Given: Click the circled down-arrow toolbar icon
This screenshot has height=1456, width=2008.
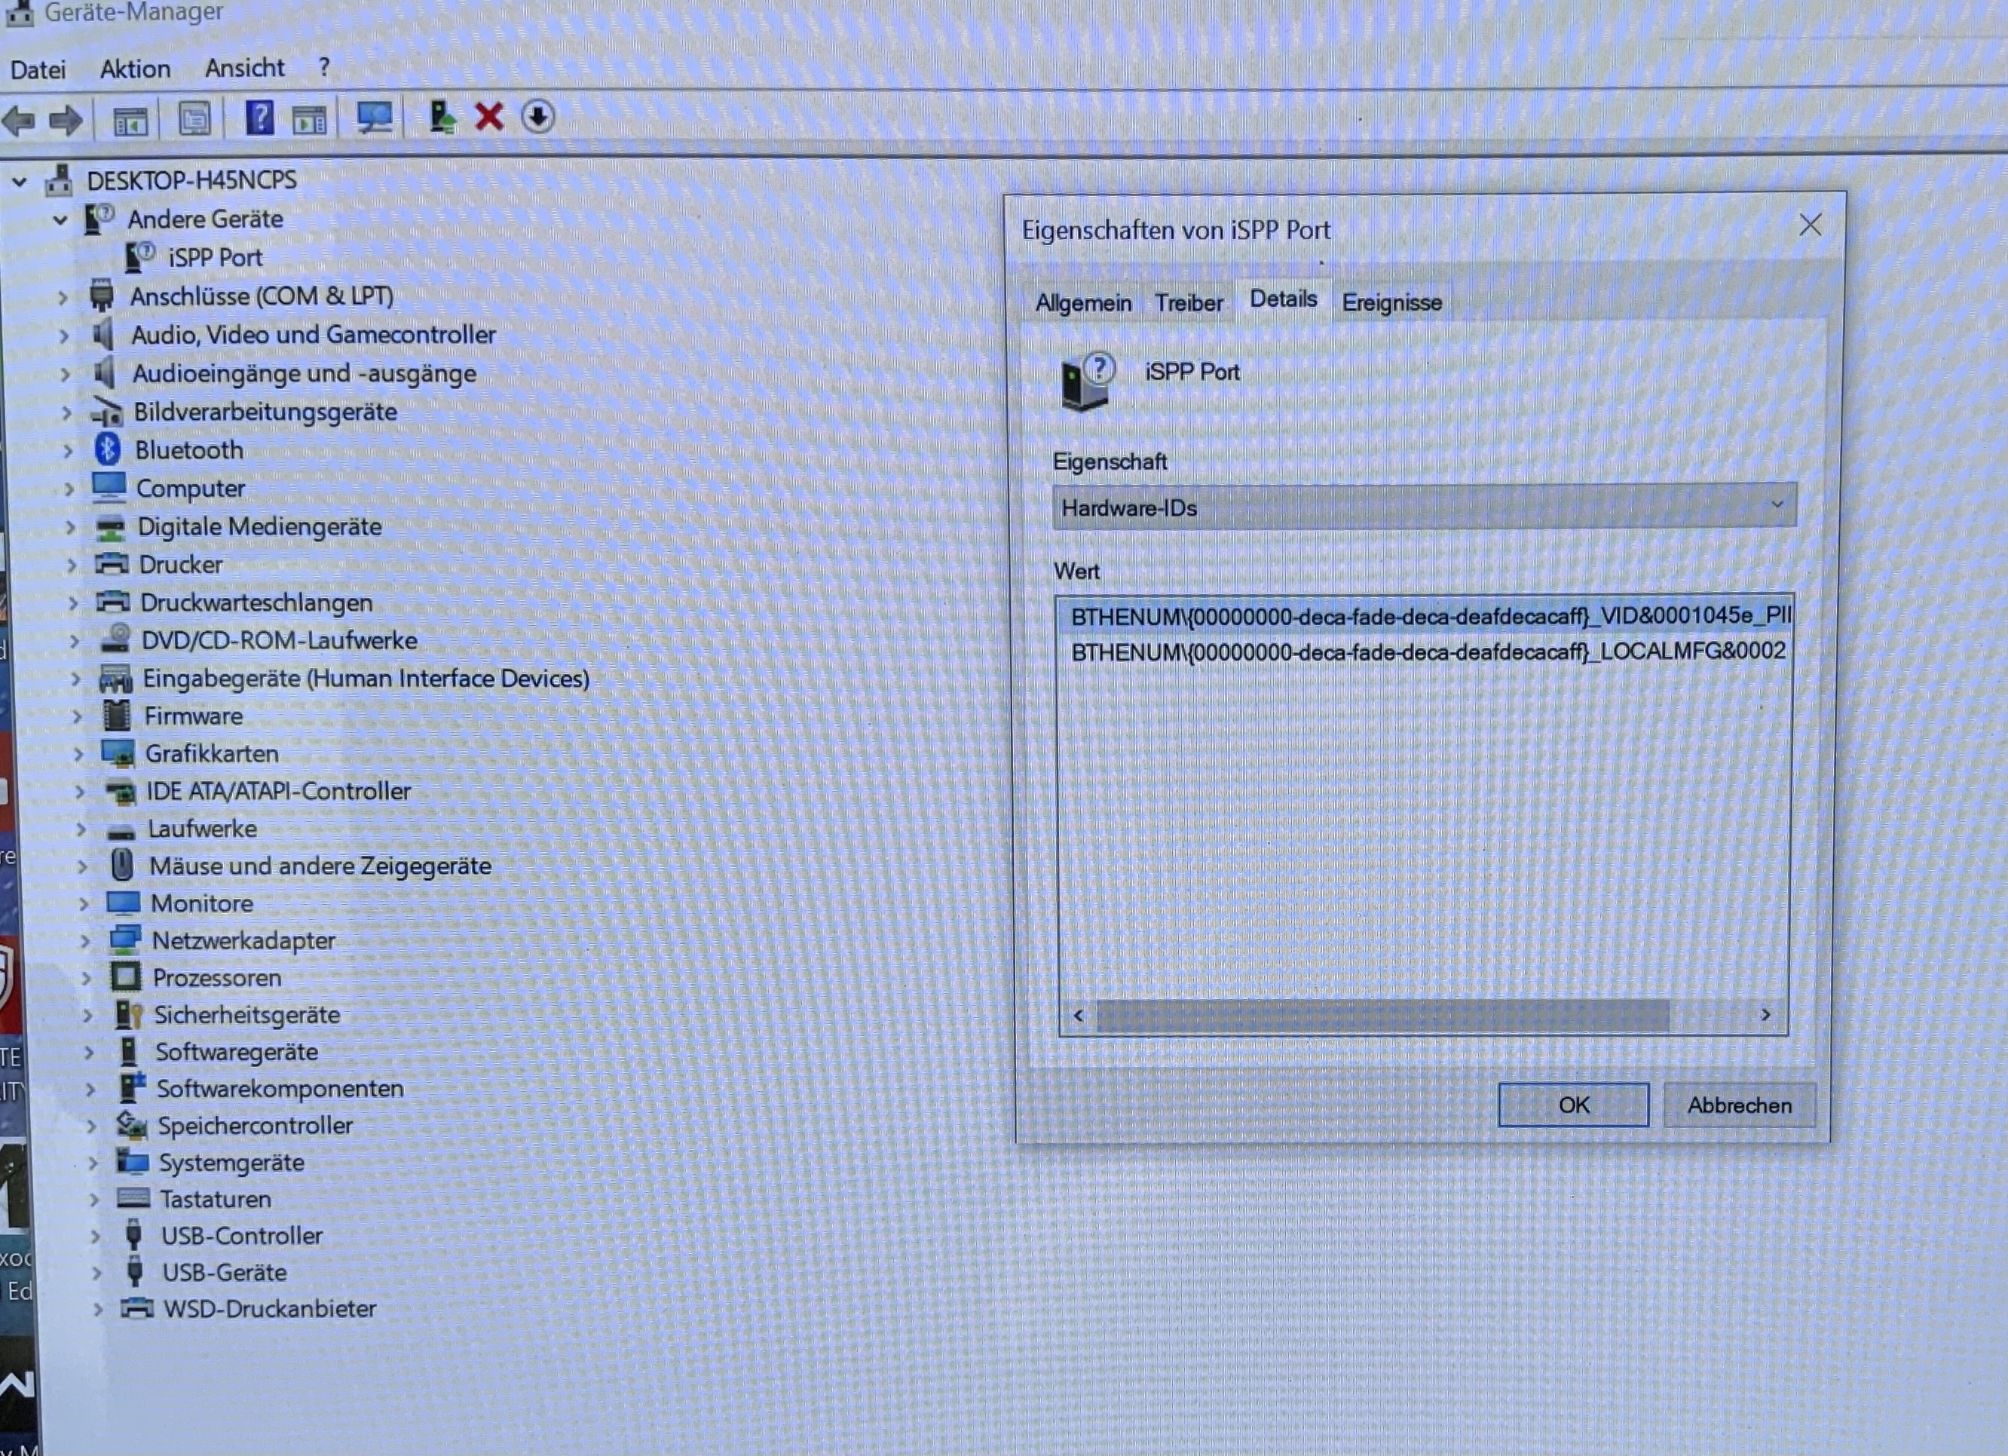Looking at the screenshot, I should 537,117.
